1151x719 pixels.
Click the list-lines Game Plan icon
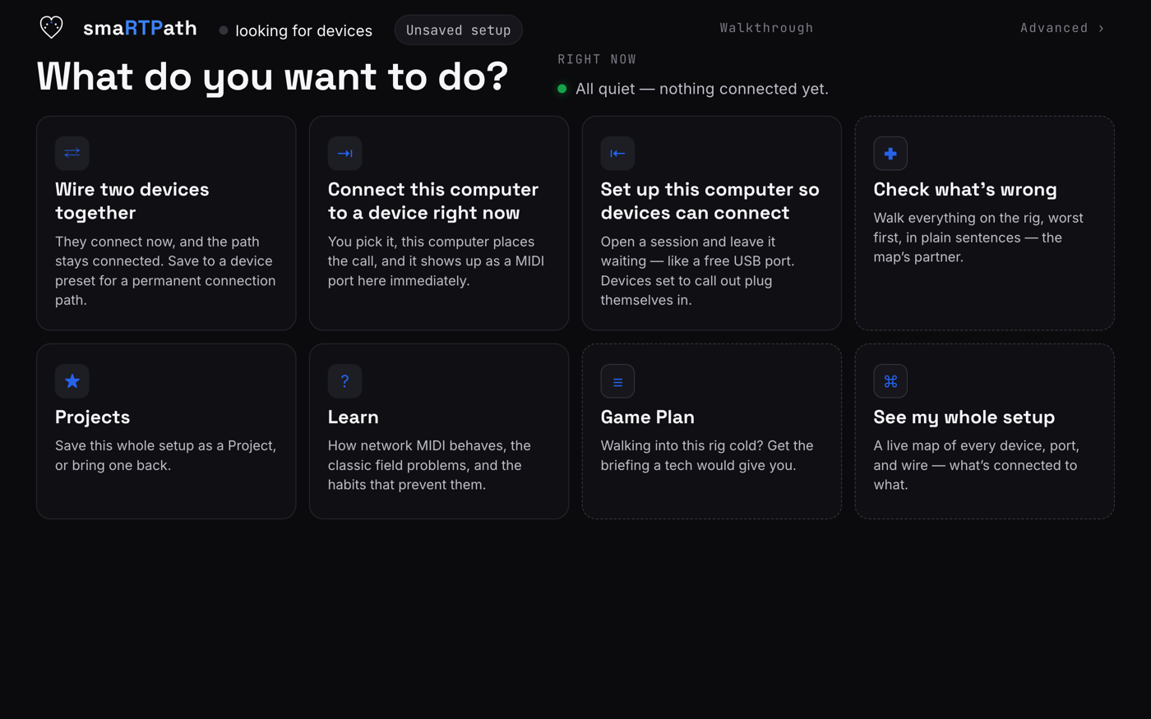(617, 381)
